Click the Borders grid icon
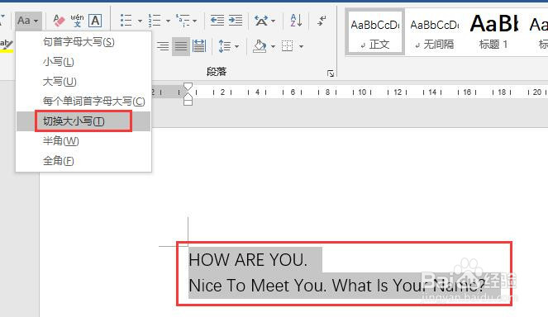Image resolution: width=548 pixels, height=317 pixels. [288, 45]
